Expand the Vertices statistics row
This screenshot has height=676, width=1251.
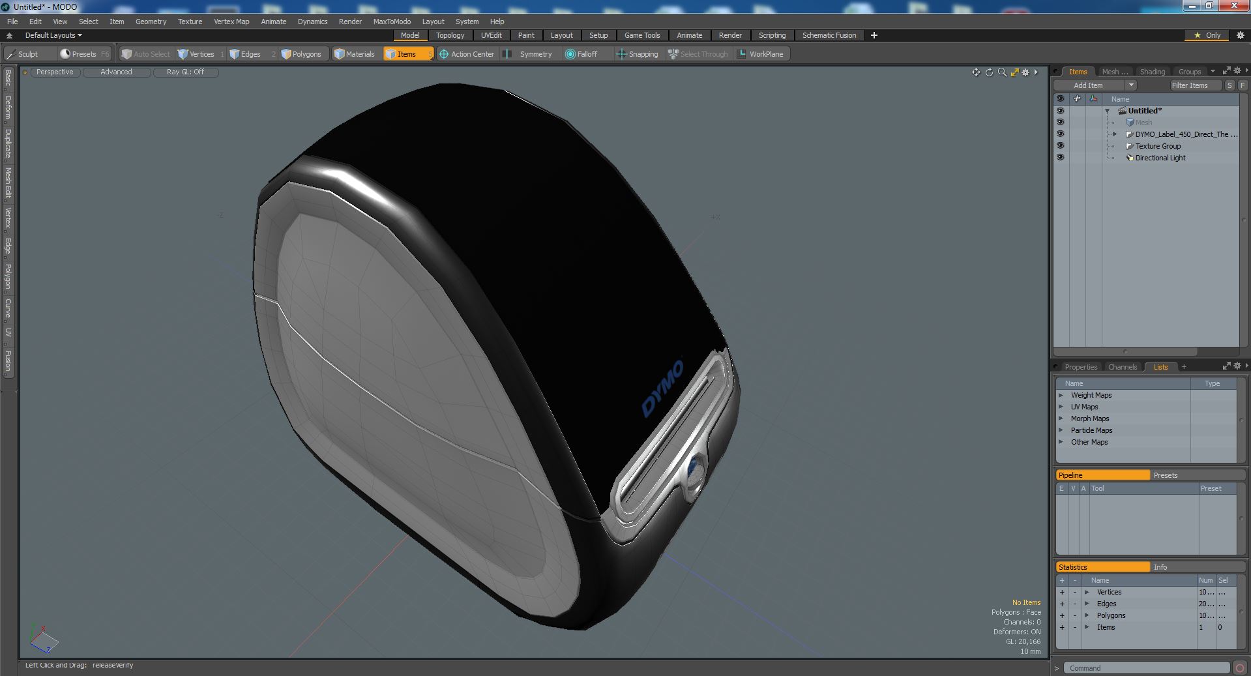coord(1087,592)
